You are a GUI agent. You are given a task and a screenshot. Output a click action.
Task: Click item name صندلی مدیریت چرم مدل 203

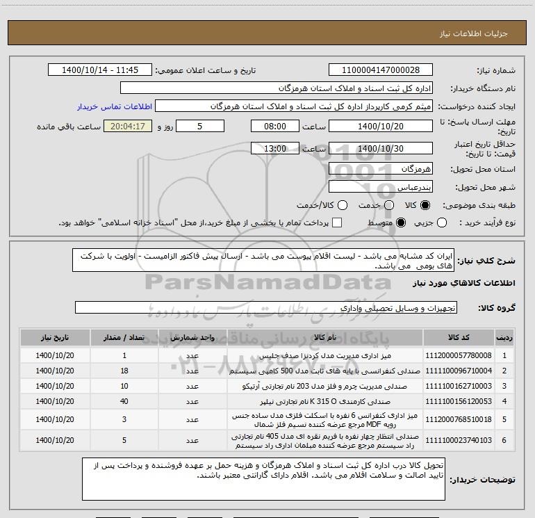pos(325,386)
